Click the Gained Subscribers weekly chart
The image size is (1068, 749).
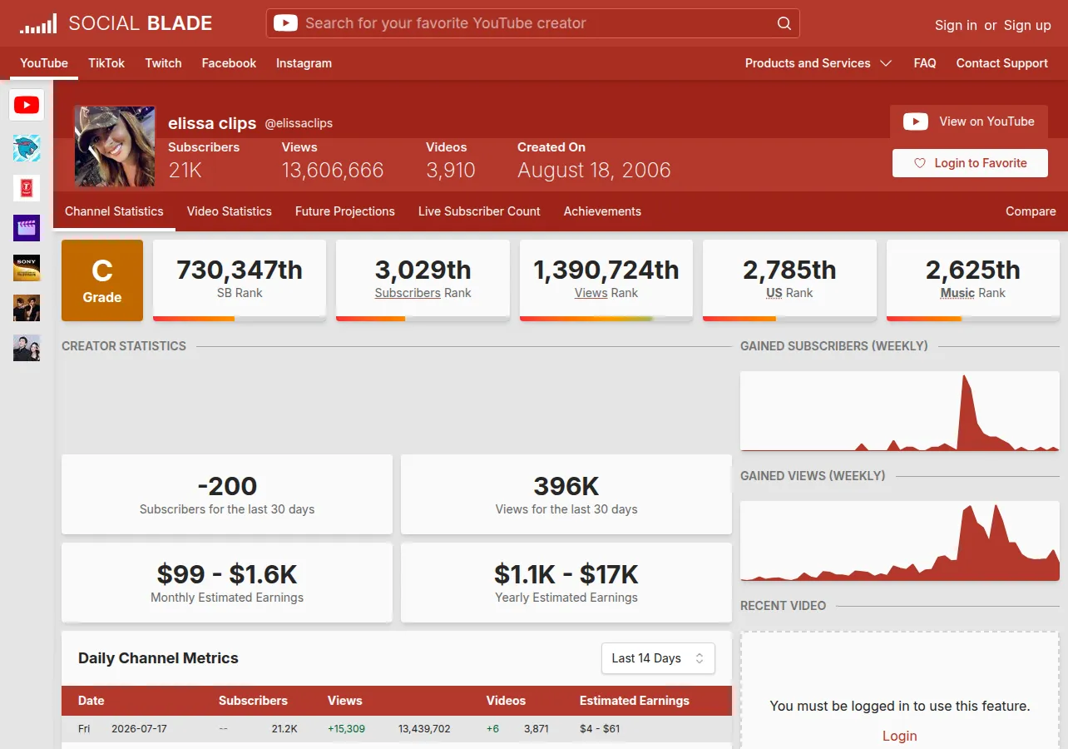(x=900, y=411)
